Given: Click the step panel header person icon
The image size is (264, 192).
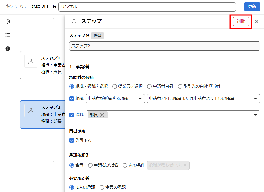Looking at the screenshot, I should click(74, 21).
